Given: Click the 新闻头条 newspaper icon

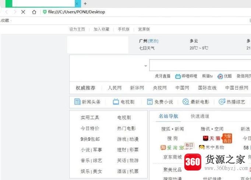Looking at the screenshot, I should pos(78,102).
